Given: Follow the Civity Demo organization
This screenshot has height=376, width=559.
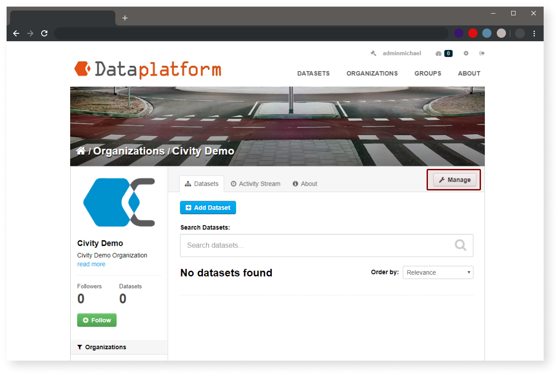Looking at the screenshot, I should coord(97,320).
